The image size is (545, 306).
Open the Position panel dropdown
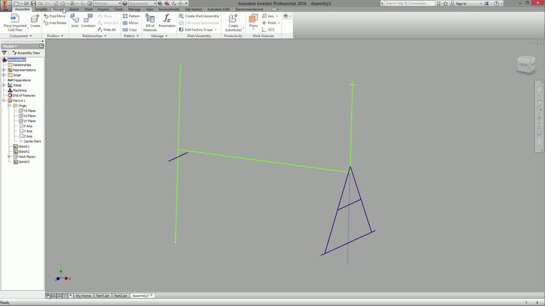(x=55, y=36)
